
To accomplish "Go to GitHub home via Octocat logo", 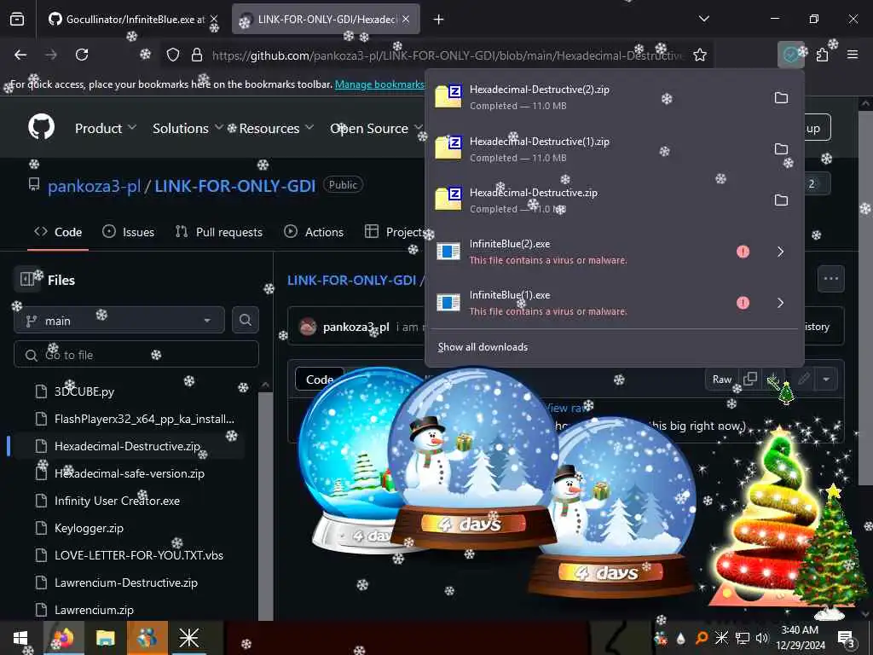I will point(42,128).
